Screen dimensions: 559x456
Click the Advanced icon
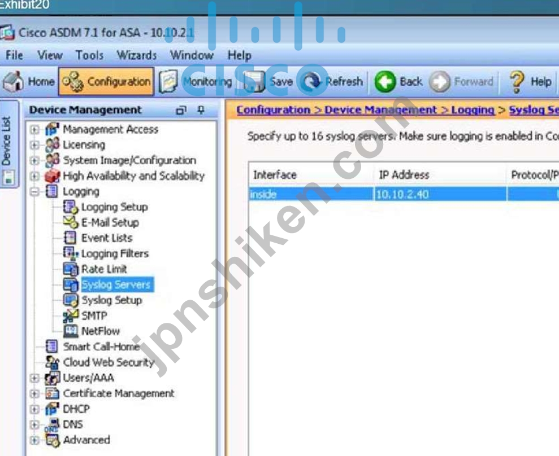click(x=52, y=441)
